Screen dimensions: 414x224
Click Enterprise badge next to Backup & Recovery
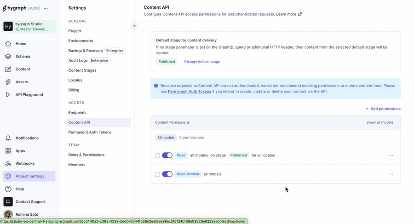(x=115, y=51)
